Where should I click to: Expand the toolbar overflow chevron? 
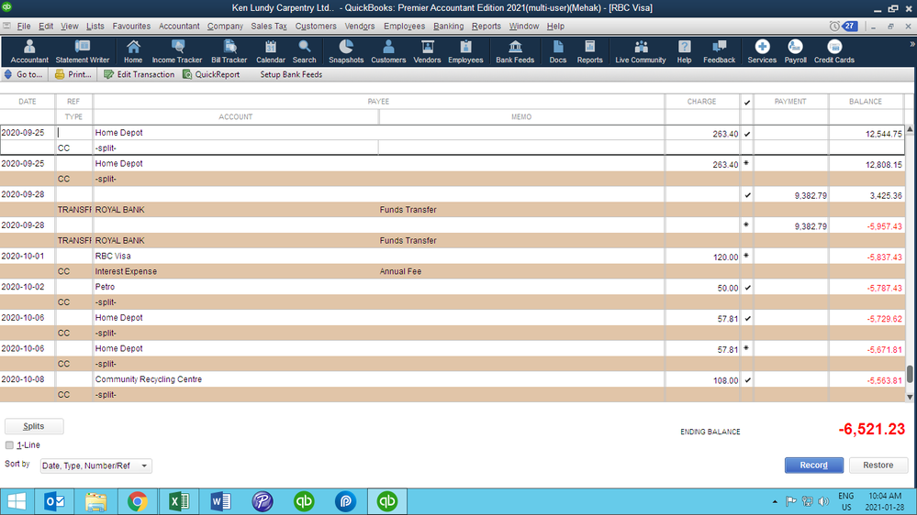point(911,44)
